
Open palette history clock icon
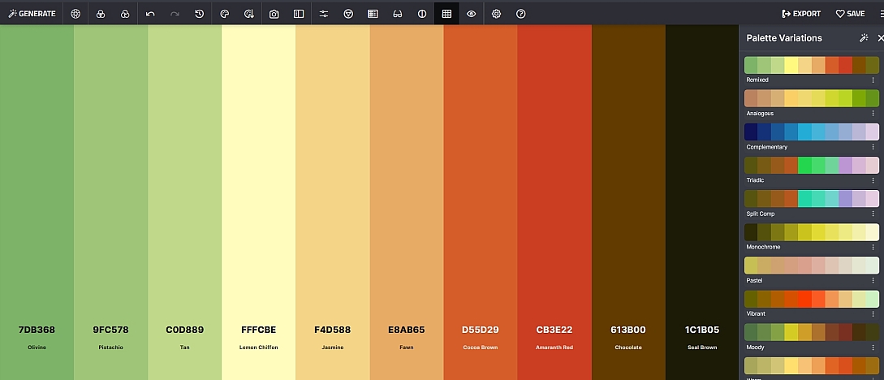coord(200,14)
